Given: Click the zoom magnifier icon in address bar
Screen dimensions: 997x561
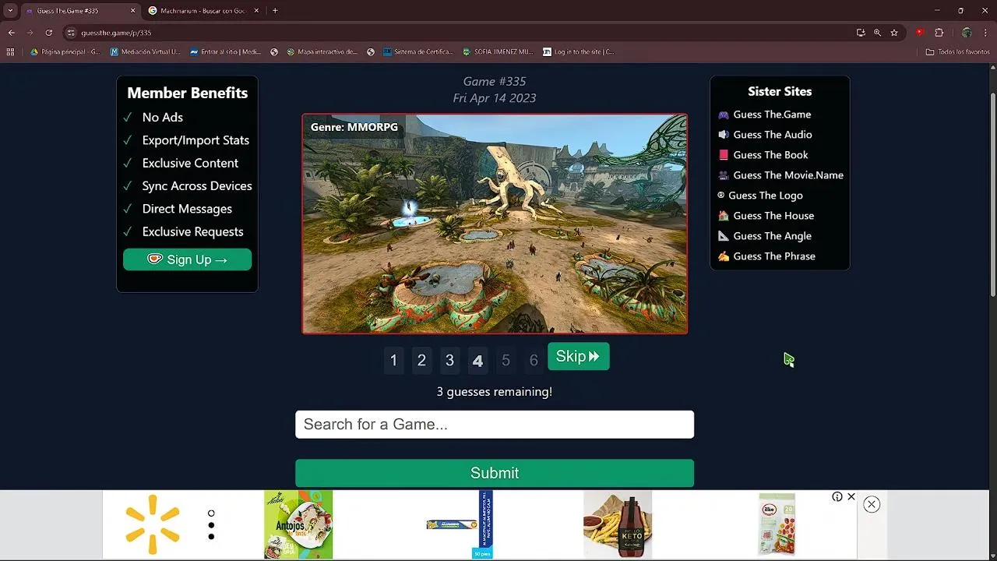Looking at the screenshot, I should click(x=877, y=33).
